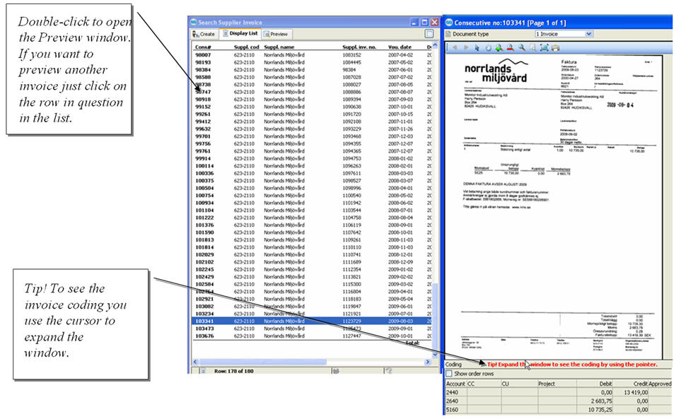676x419 pixels.
Task: Click the horizontal scrollbar thumb of the list
Action: (262, 362)
